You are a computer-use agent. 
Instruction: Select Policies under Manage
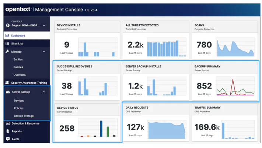(x=18, y=67)
